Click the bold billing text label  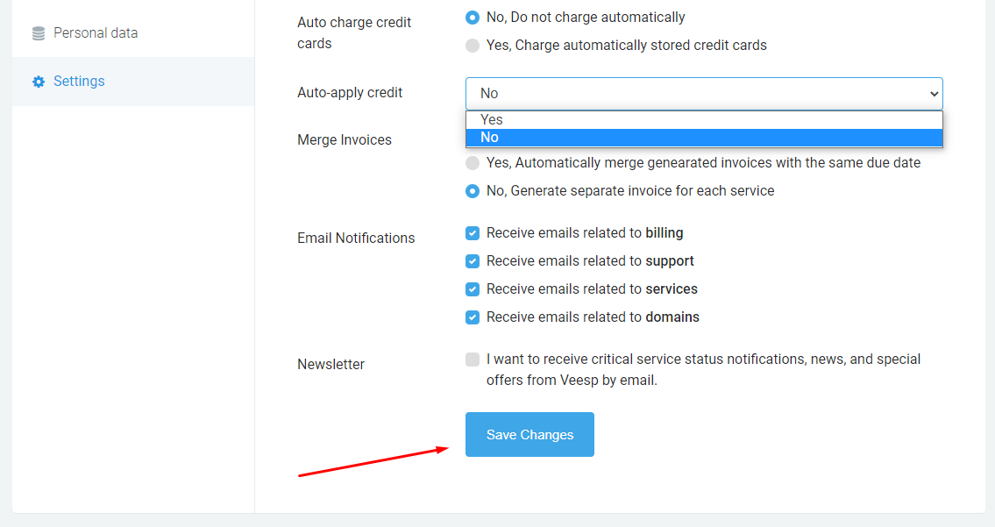(661, 232)
